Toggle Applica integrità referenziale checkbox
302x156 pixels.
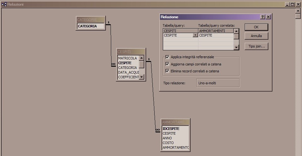[x=167, y=57]
